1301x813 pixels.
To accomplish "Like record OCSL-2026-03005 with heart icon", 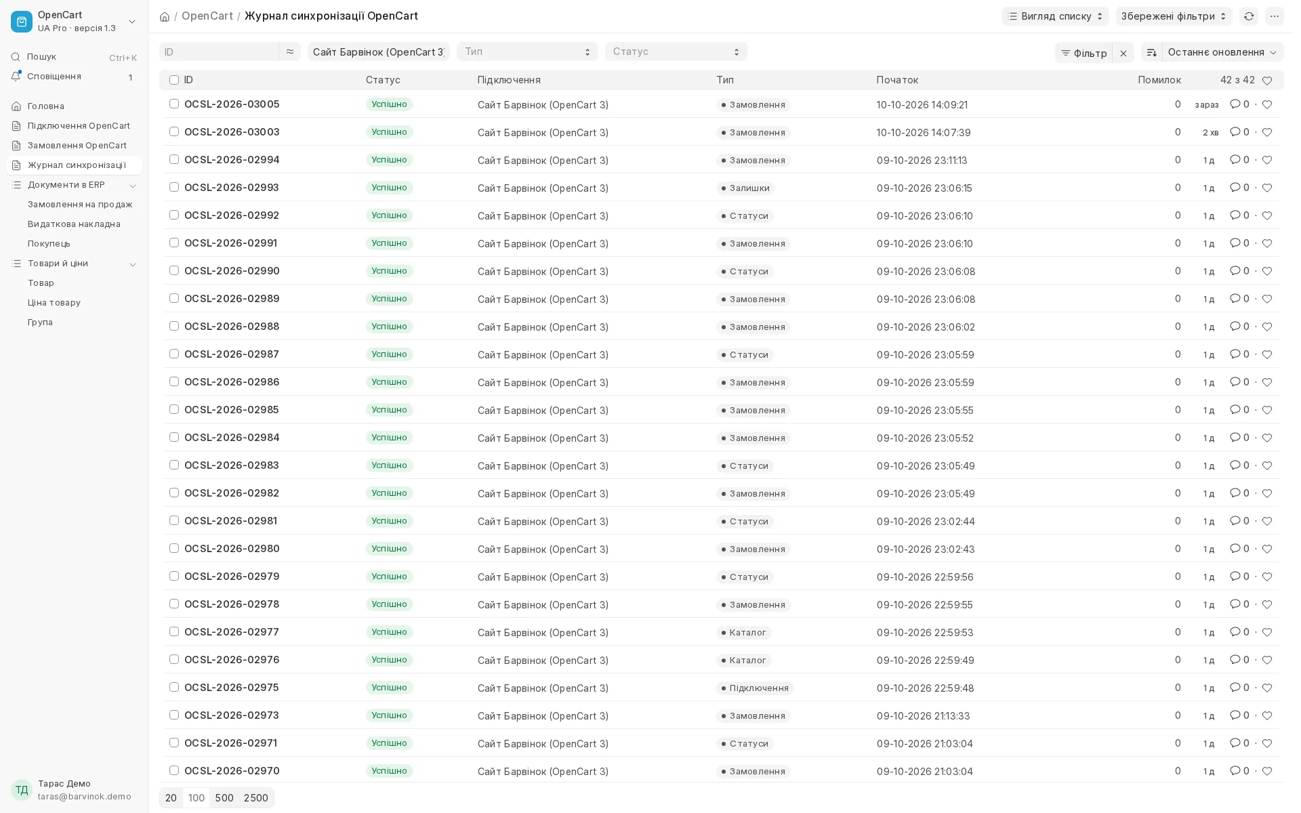I will point(1266,104).
